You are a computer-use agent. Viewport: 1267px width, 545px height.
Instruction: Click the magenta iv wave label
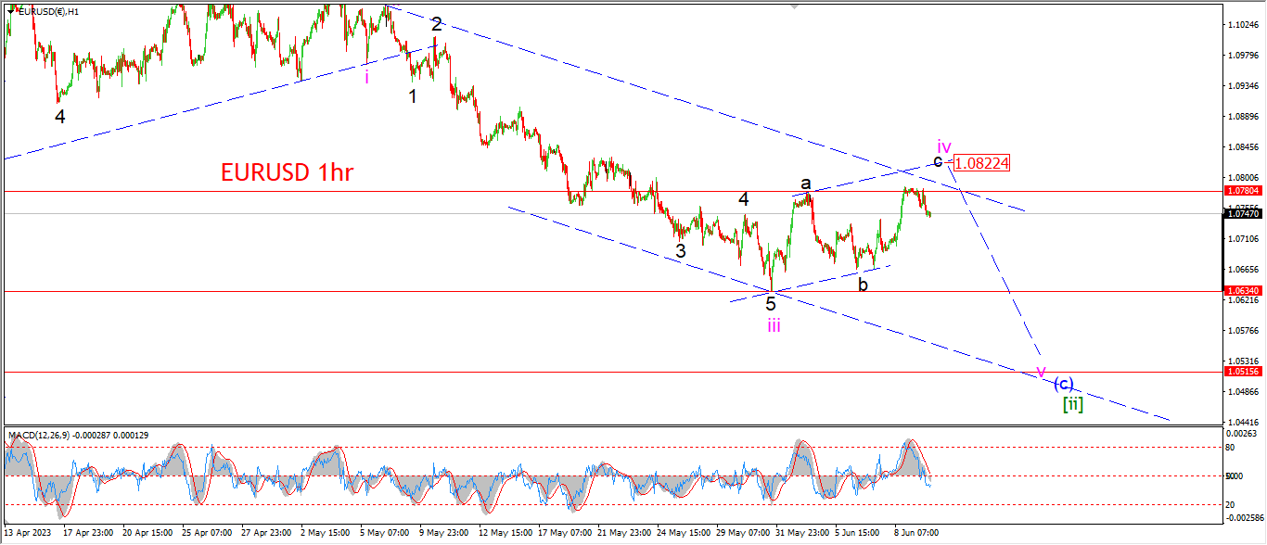(944, 146)
